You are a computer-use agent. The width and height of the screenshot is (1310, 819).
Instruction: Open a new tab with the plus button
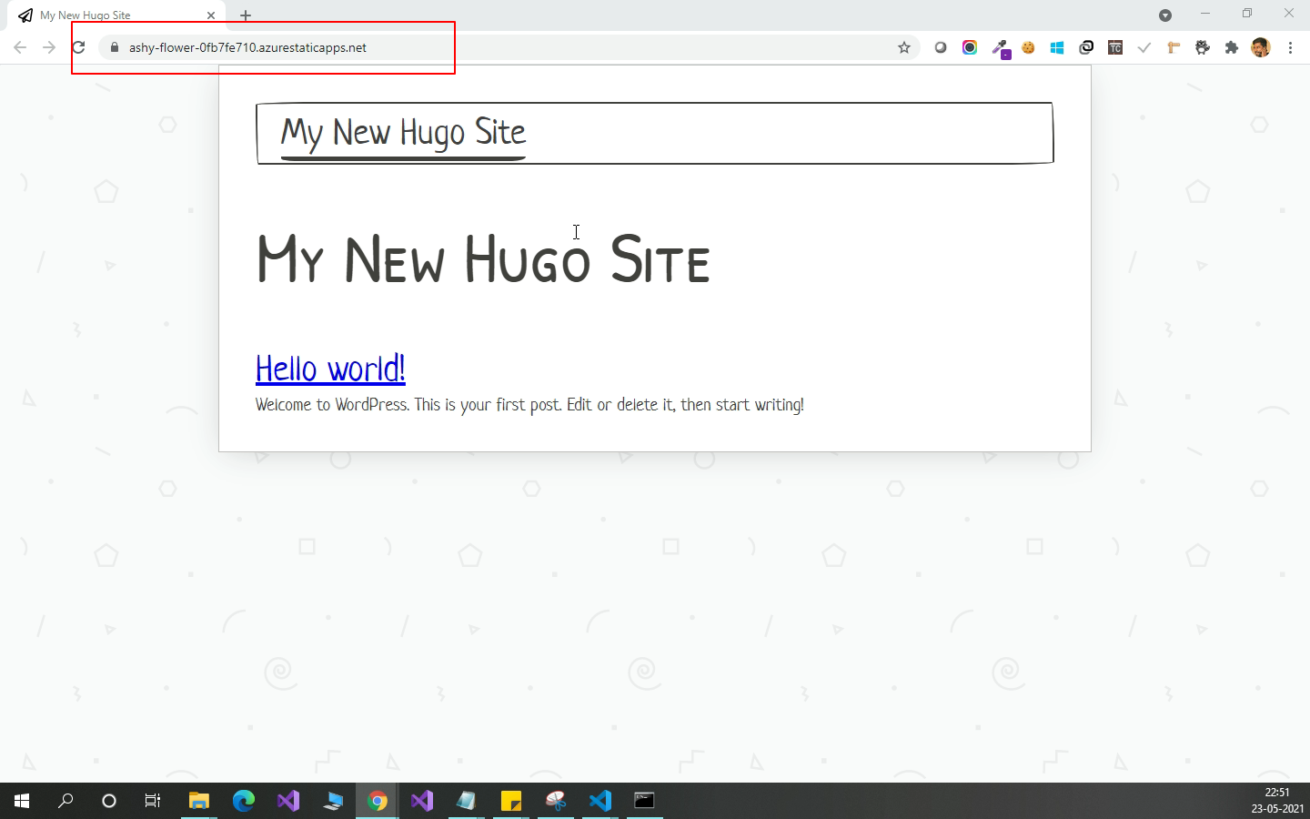[x=246, y=15]
